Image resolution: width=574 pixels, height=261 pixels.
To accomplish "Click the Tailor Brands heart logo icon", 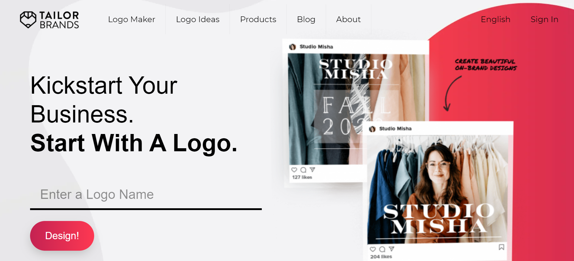I will coord(28,20).
